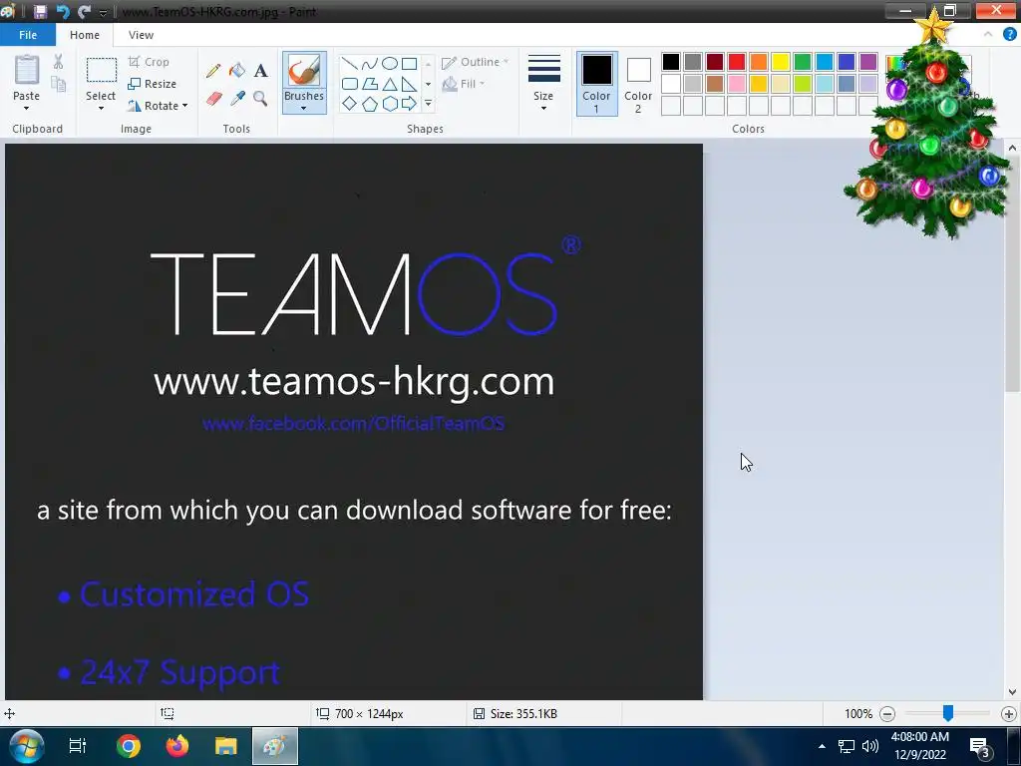Open Task View on the taskbar
1021x766 pixels.
(x=78, y=746)
